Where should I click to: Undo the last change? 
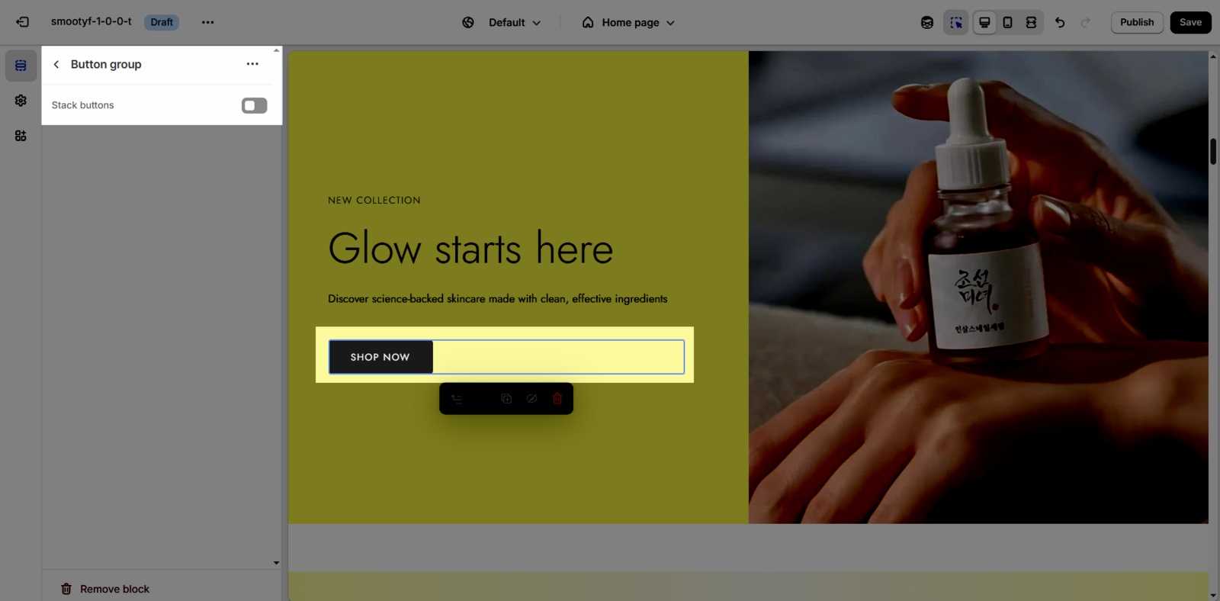pyautogui.click(x=1060, y=22)
